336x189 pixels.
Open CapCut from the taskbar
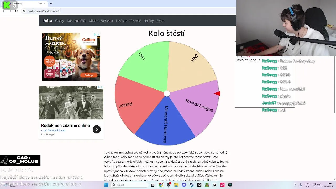(215, 185)
